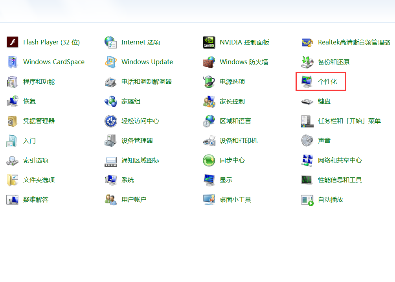Click the 区域和语言 globe-and-clock icon
The height and width of the screenshot is (282, 395).
[209, 121]
